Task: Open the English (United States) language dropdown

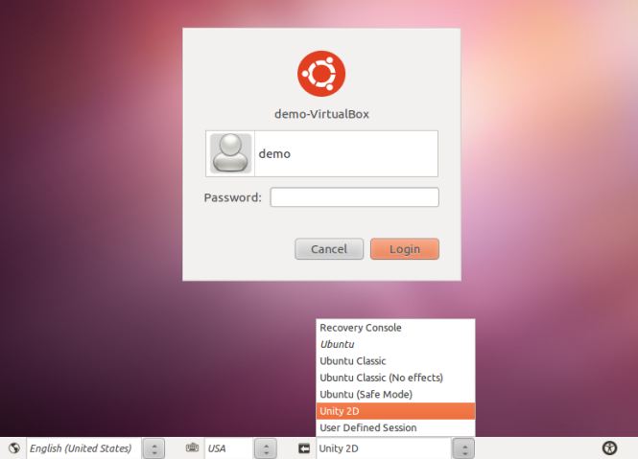Action: tap(83, 448)
